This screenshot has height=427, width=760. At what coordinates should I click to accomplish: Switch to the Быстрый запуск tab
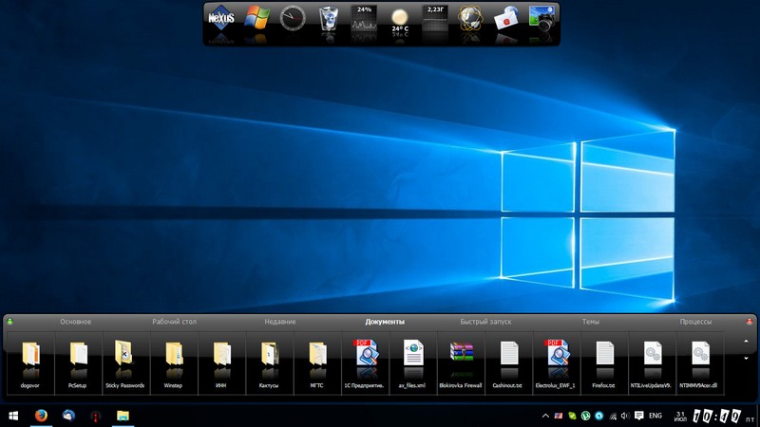tap(485, 322)
